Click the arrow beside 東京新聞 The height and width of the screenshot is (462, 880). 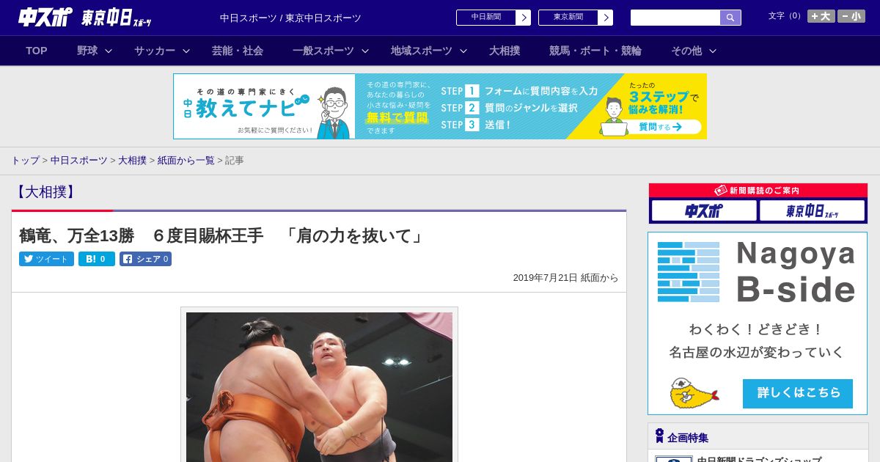606,18
